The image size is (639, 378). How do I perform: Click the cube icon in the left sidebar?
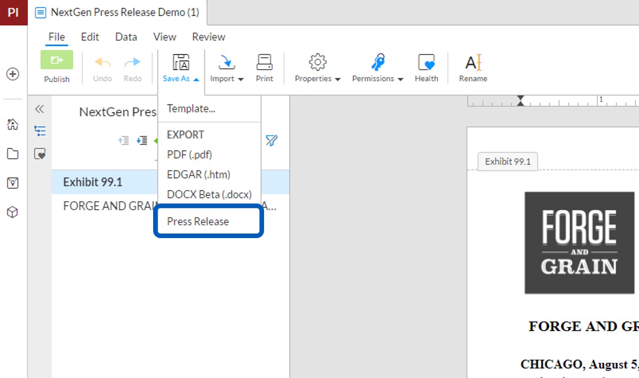click(x=13, y=213)
